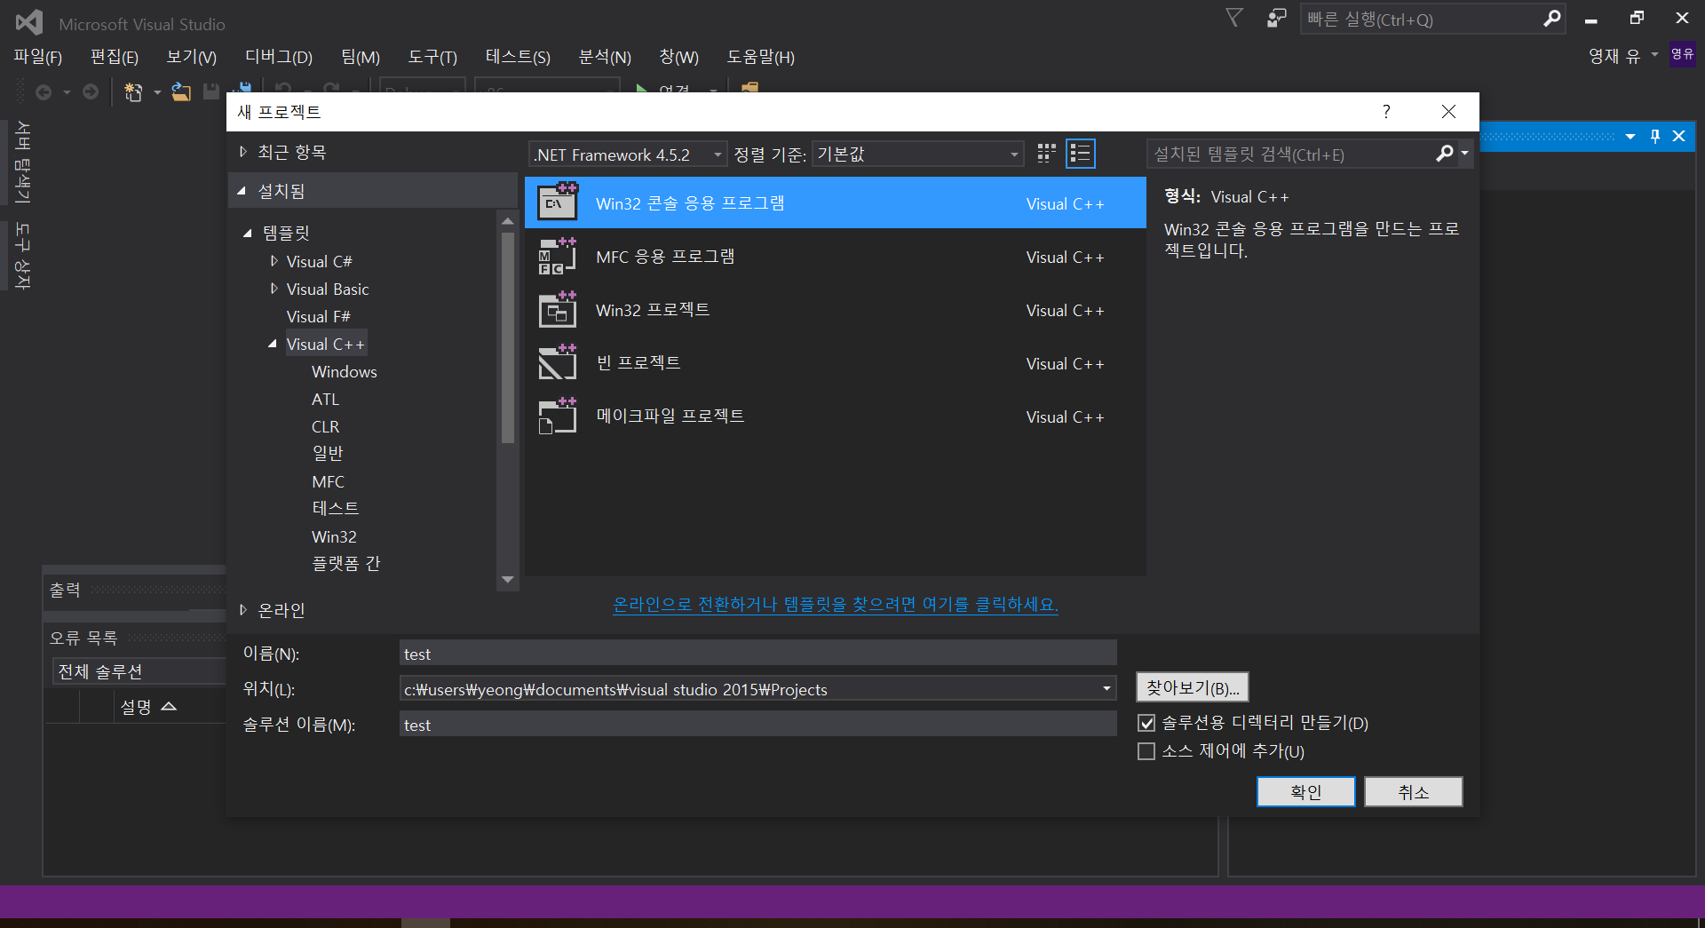Click the Visual Studio logo icon
The width and height of the screenshot is (1705, 928).
[x=28, y=21]
